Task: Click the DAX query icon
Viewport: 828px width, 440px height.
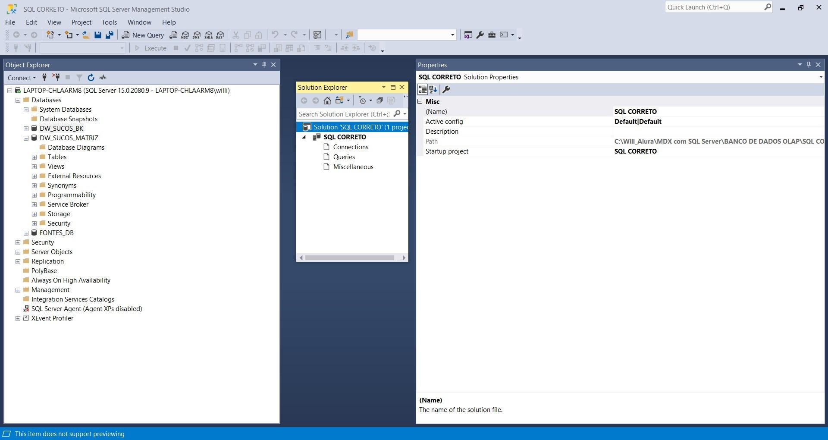Action: [x=220, y=35]
